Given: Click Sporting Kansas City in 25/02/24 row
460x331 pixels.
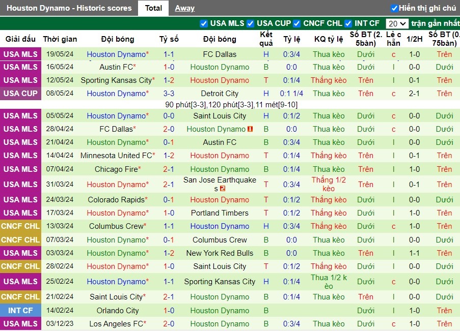Looking at the screenshot, I should coord(220,282).
